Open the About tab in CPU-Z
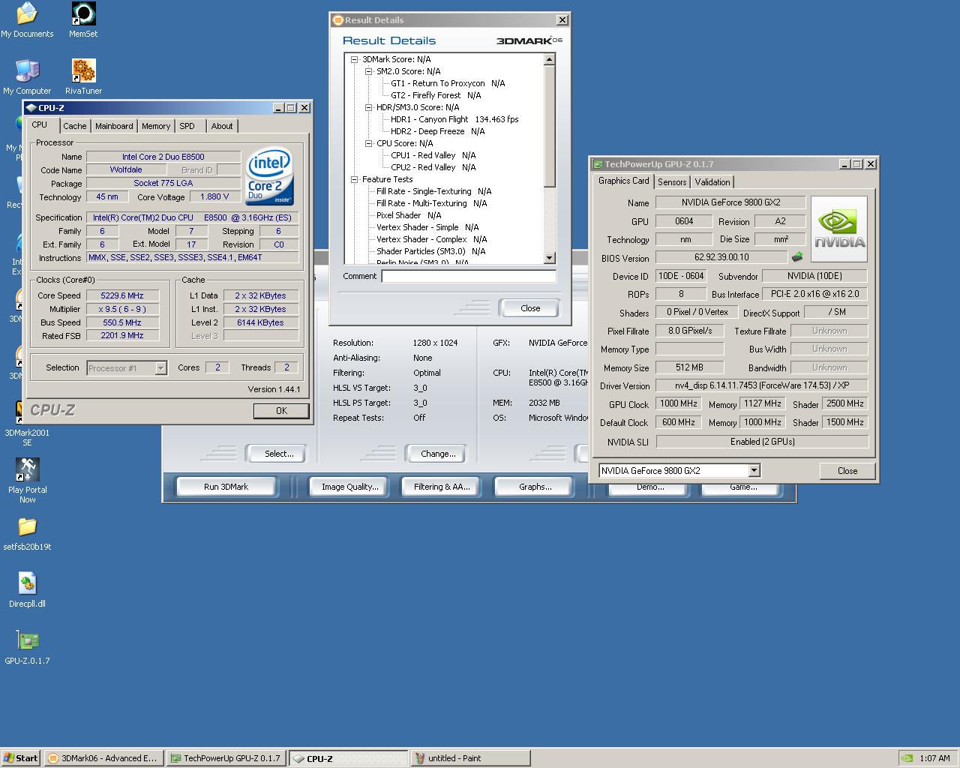This screenshot has width=960, height=768. (222, 126)
